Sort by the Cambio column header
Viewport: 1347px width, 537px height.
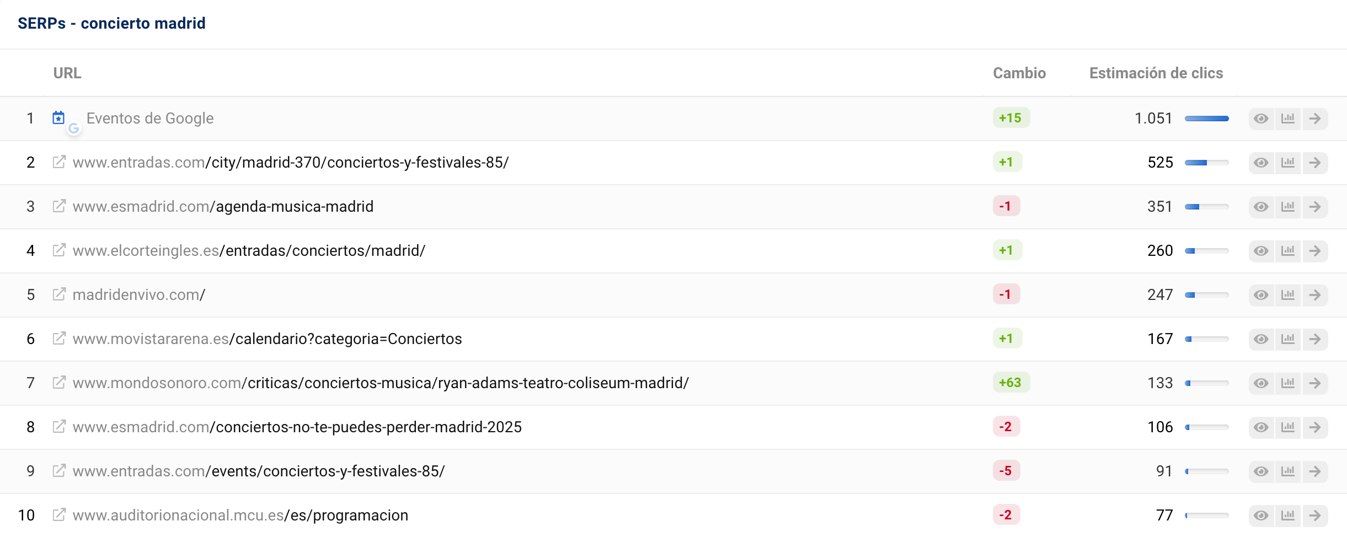tap(1019, 73)
